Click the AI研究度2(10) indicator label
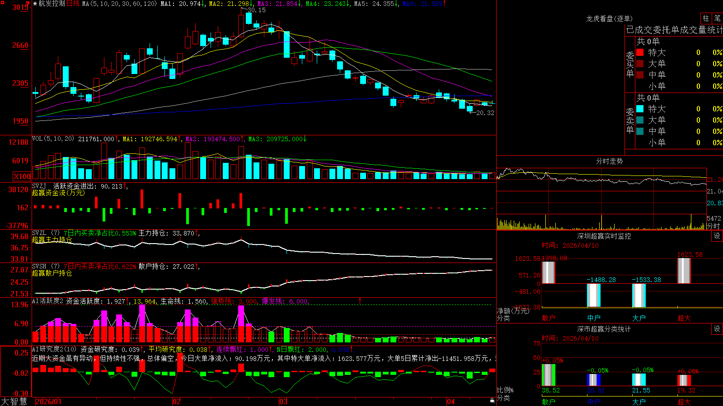This screenshot has width=723, height=406. pos(54,349)
